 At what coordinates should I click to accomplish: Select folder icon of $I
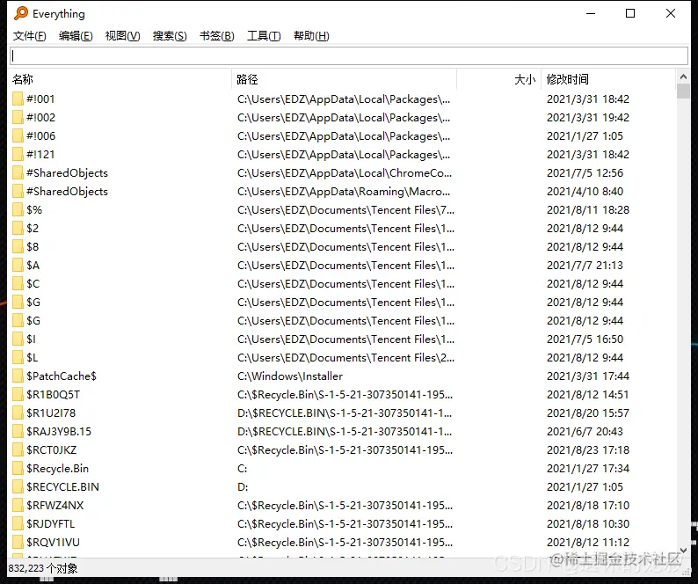click(x=18, y=339)
